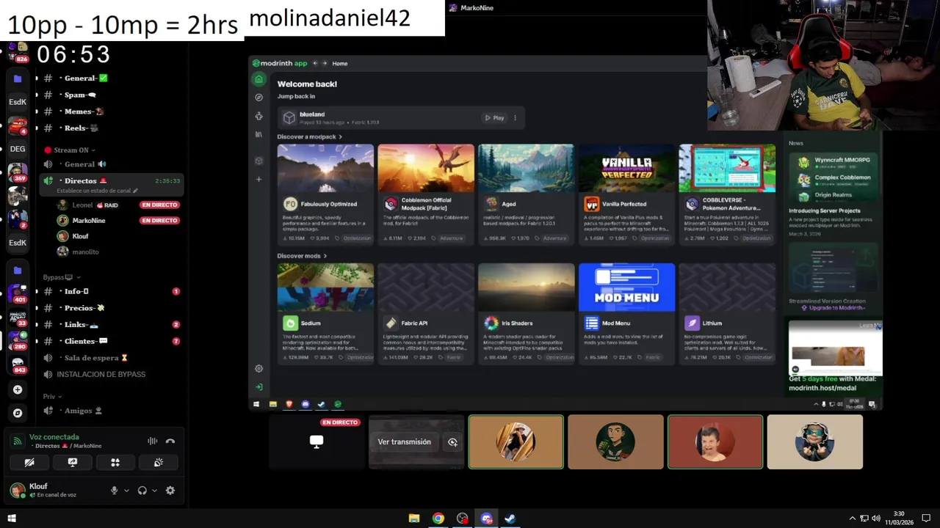Click Ver transmisión button
940x528 pixels.
tap(404, 442)
